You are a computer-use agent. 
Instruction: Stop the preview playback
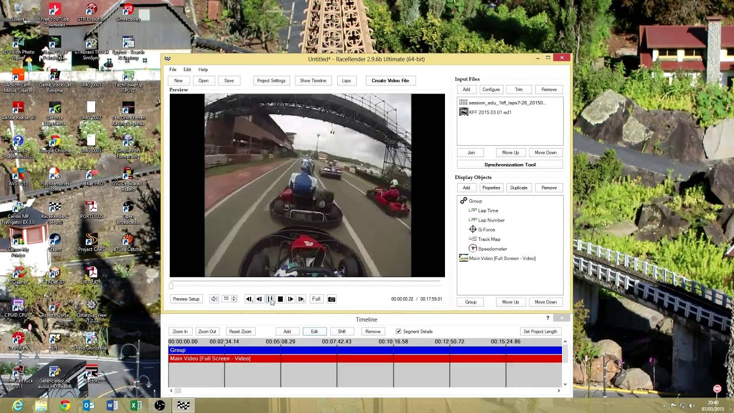point(280,299)
